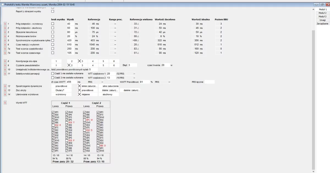Show info for Test wzorca czasowego
Screen dimensions: 330x173
click(5, 53)
